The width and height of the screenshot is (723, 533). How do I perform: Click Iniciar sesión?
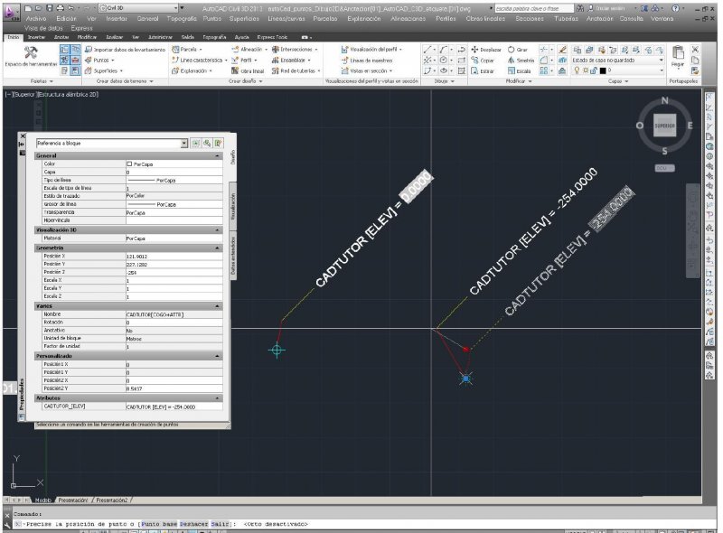point(609,8)
